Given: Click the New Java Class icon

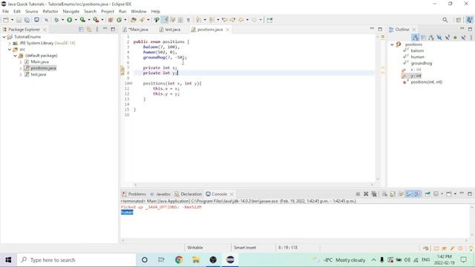Looking at the screenshot, I should point(119,20).
